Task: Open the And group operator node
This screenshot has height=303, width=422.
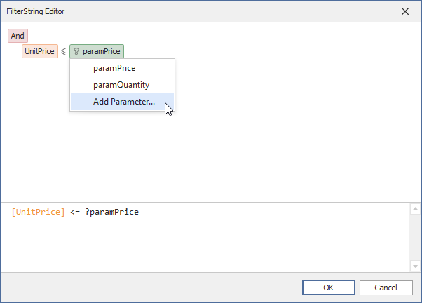Action: click(x=18, y=36)
